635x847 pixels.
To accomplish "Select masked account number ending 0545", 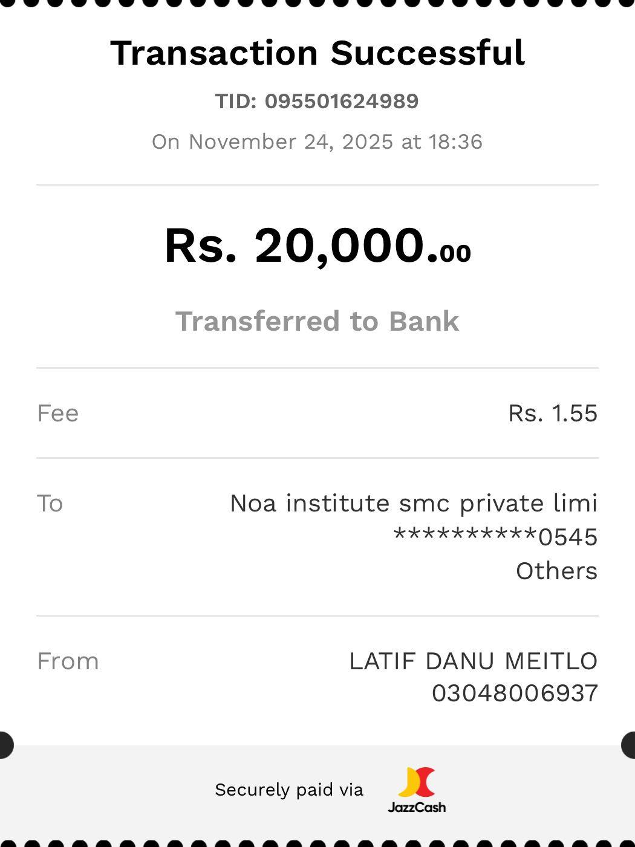I will click(495, 537).
